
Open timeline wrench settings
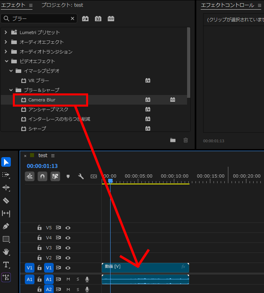point(81,176)
